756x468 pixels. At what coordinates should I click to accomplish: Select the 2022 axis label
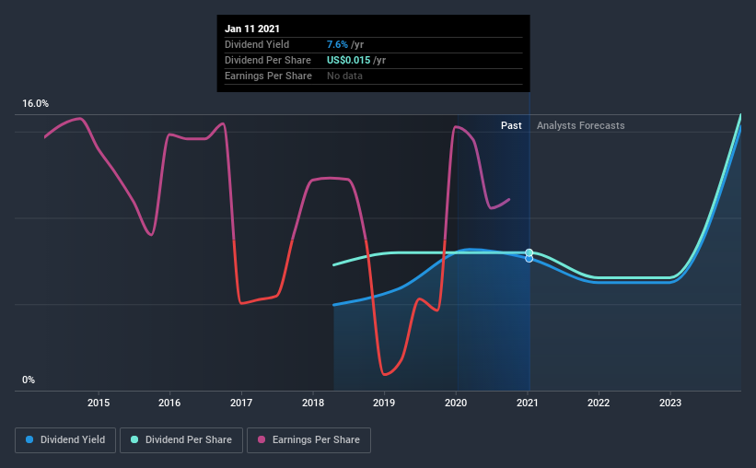pyautogui.click(x=599, y=403)
